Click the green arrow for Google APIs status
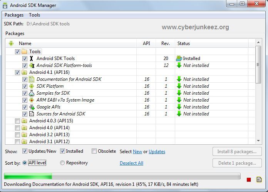The height and width of the screenshot is (192, 268). click(x=179, y=107)
